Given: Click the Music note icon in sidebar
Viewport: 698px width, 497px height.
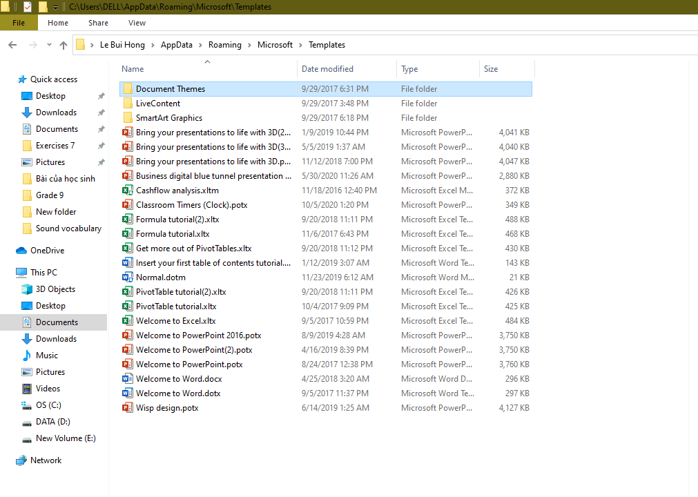Looking at the screenshot, I should tap(27, 355).
